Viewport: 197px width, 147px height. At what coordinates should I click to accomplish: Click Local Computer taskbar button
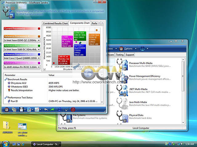(x=46, y=144)
